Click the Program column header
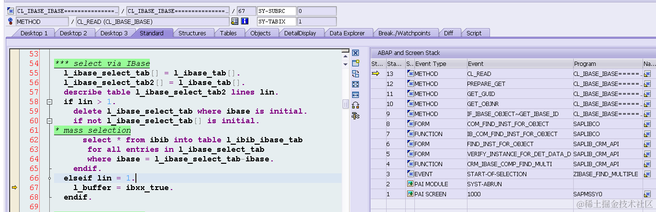This screenshot has width=656, height=212. pyautogui.click(x=608, y=64)
